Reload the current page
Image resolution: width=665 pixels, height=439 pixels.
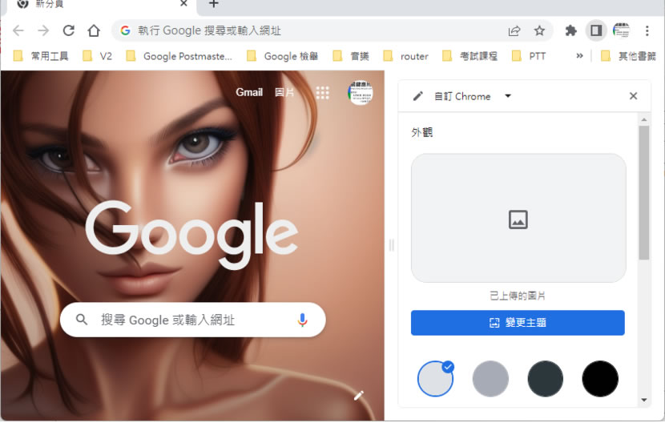tap(69, 30)
